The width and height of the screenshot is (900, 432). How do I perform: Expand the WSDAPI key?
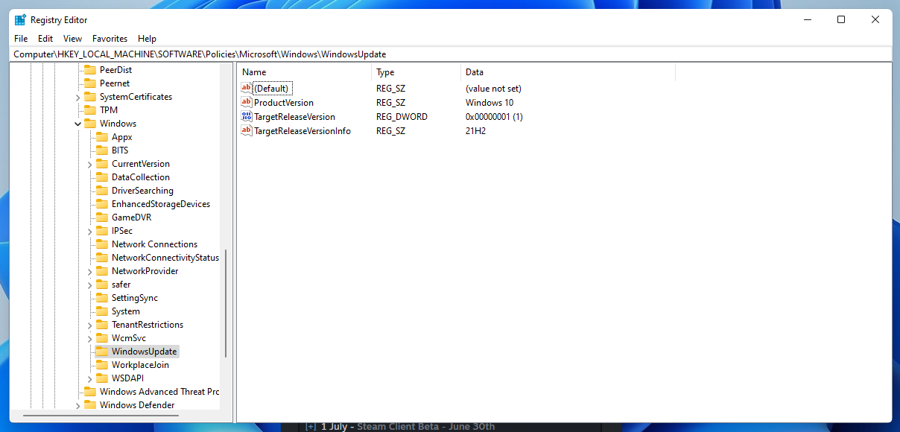click(90, 378)
